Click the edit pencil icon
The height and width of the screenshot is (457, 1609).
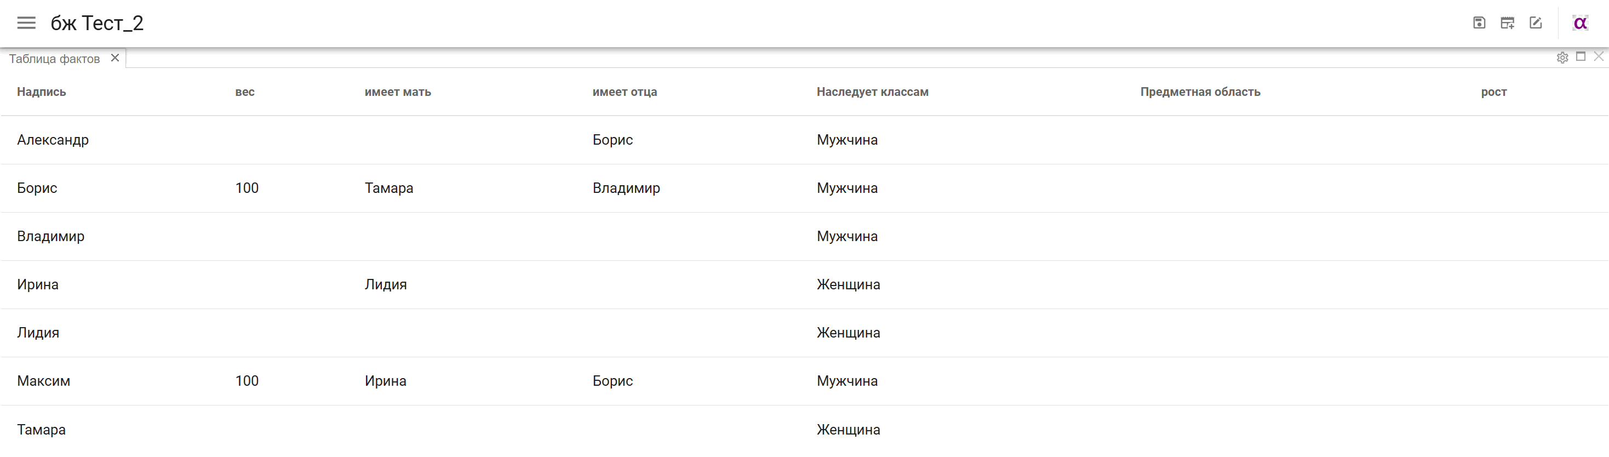(x=1535, y=23)
